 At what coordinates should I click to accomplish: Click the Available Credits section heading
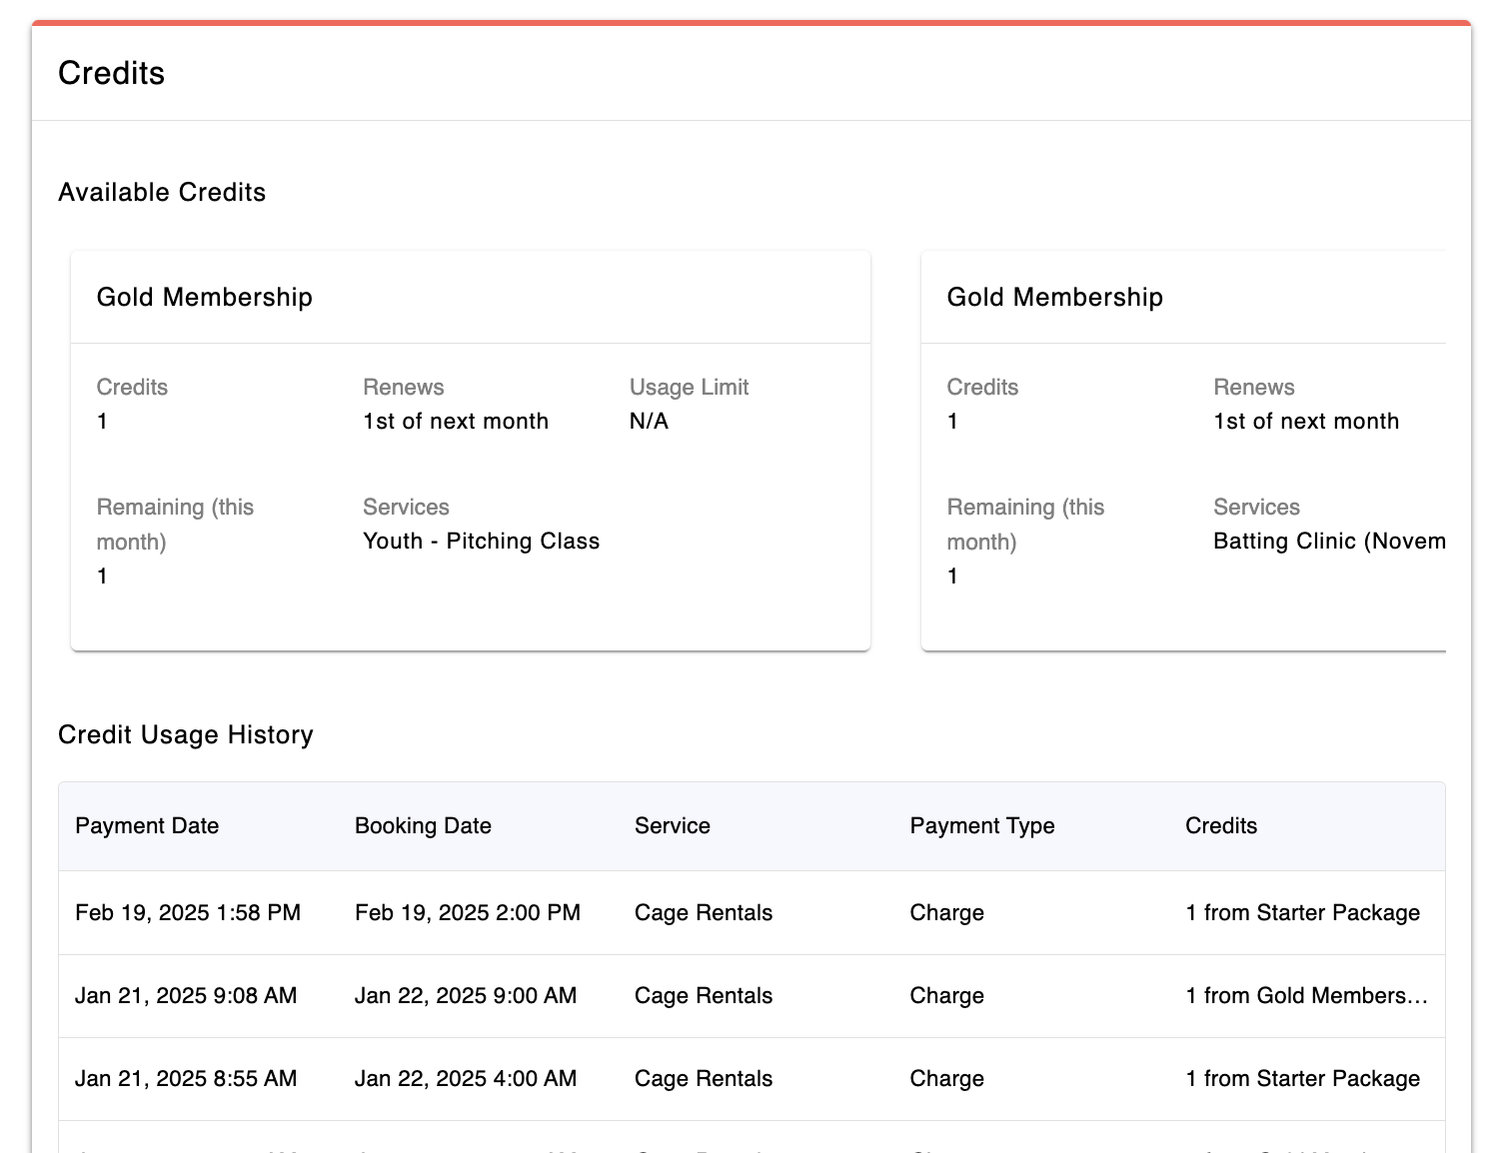click(x=162, y=193)
